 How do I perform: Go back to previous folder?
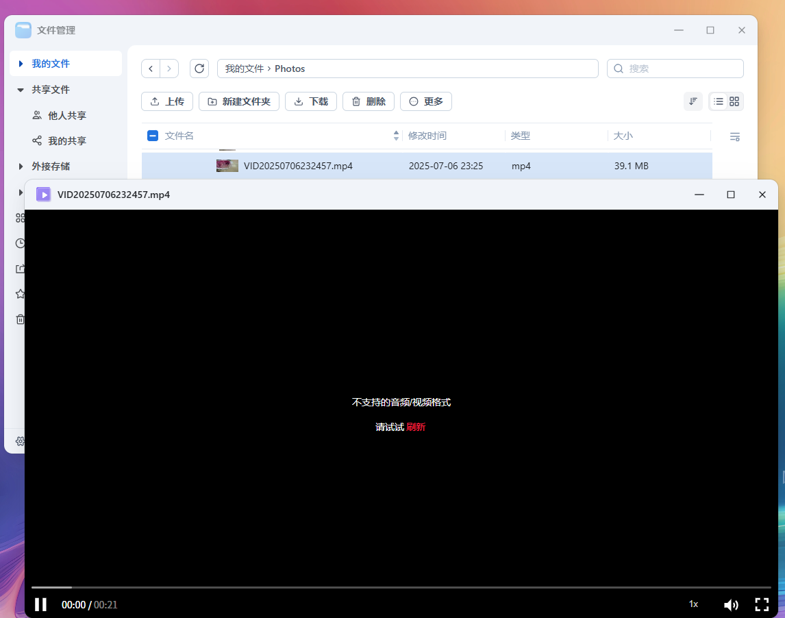click(151, 69)
